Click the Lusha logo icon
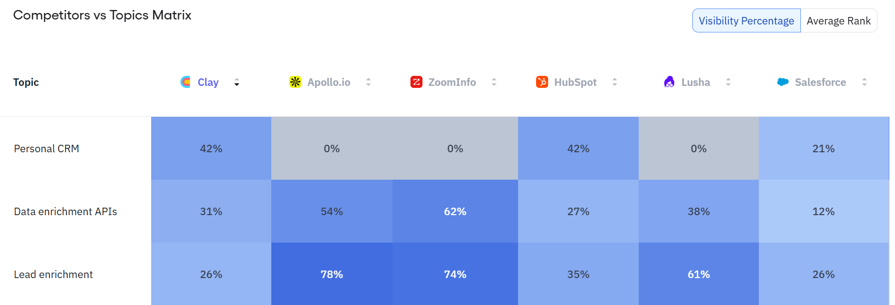The height and width of the screenshot is (305, 895). click(669, 82)
